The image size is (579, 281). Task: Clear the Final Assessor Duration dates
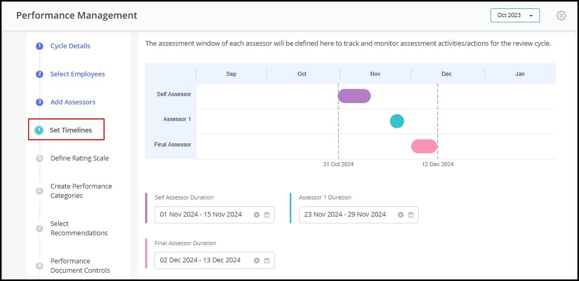pyautogui.click(x=256, y=261)
